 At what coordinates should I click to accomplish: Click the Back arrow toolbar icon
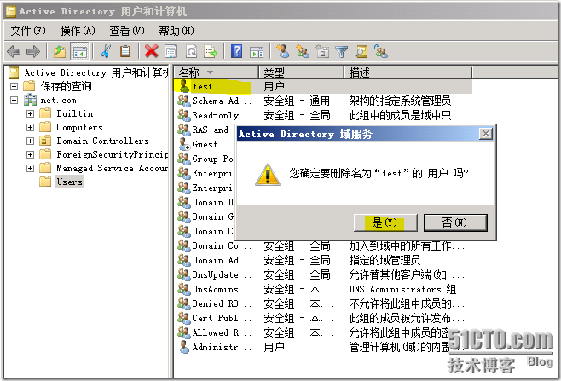[14, 51]
